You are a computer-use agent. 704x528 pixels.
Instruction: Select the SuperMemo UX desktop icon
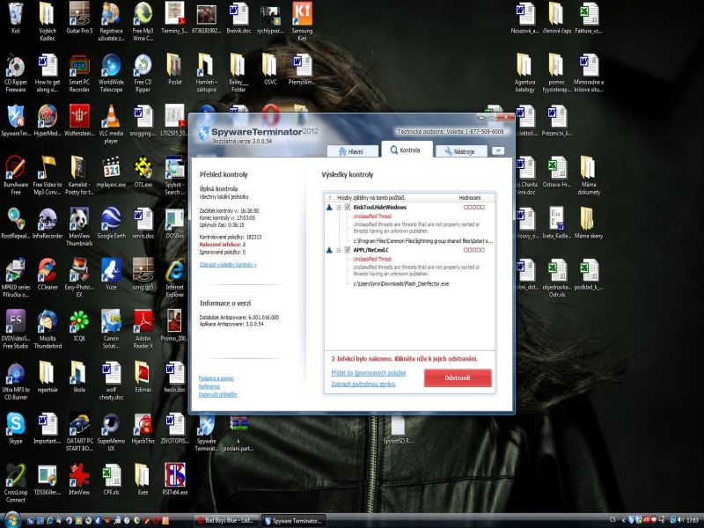111,432
